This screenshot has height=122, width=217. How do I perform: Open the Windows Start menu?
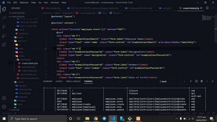pyautogui.click(x=4, y=119)
